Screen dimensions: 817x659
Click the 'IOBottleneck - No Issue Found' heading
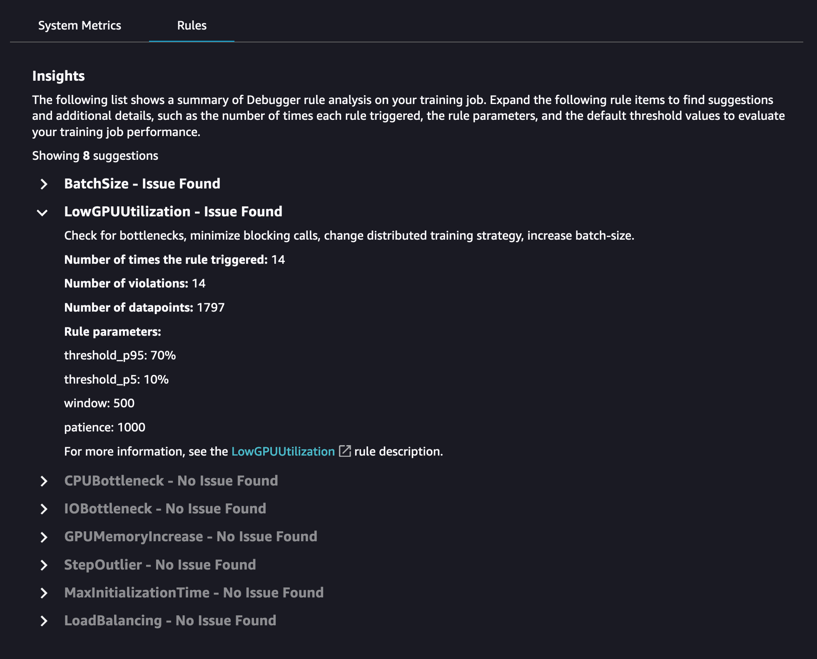tap(165, 508)
